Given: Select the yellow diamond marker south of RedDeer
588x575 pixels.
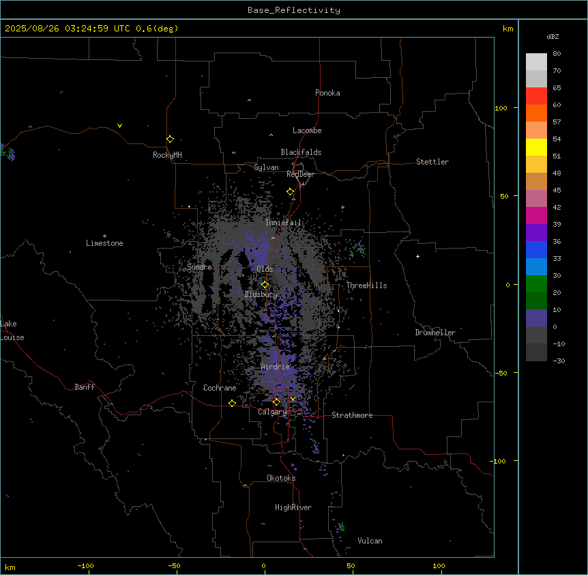Looking at the screenshot, I should 290,192.
